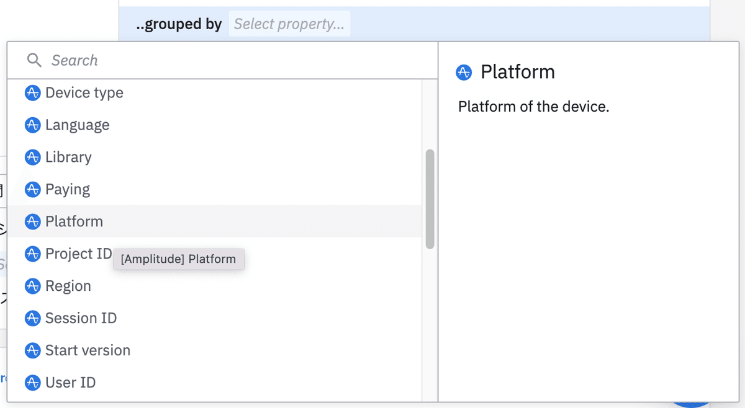The width and height of the screenshot is (745, 408).
Task: Click the Amplitude icon beside Language
Action: [x=32, y=125]
